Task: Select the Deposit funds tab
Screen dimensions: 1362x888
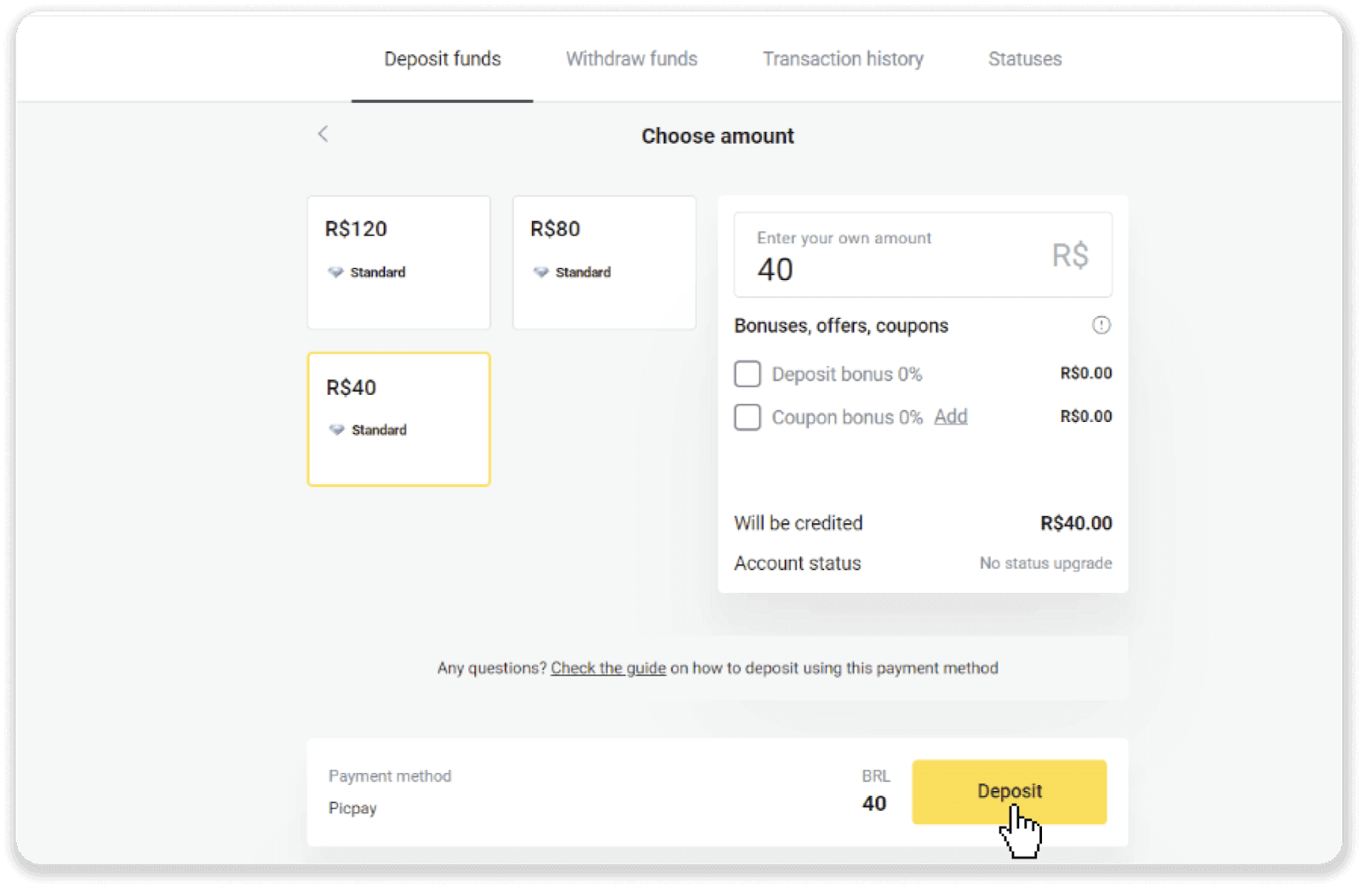Action: click(442, 59)
